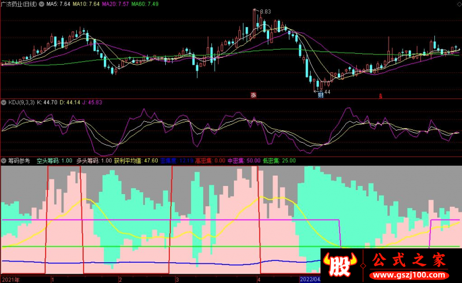
Task: Click the blue 财 info marker
Action: (x=321, y=95)
